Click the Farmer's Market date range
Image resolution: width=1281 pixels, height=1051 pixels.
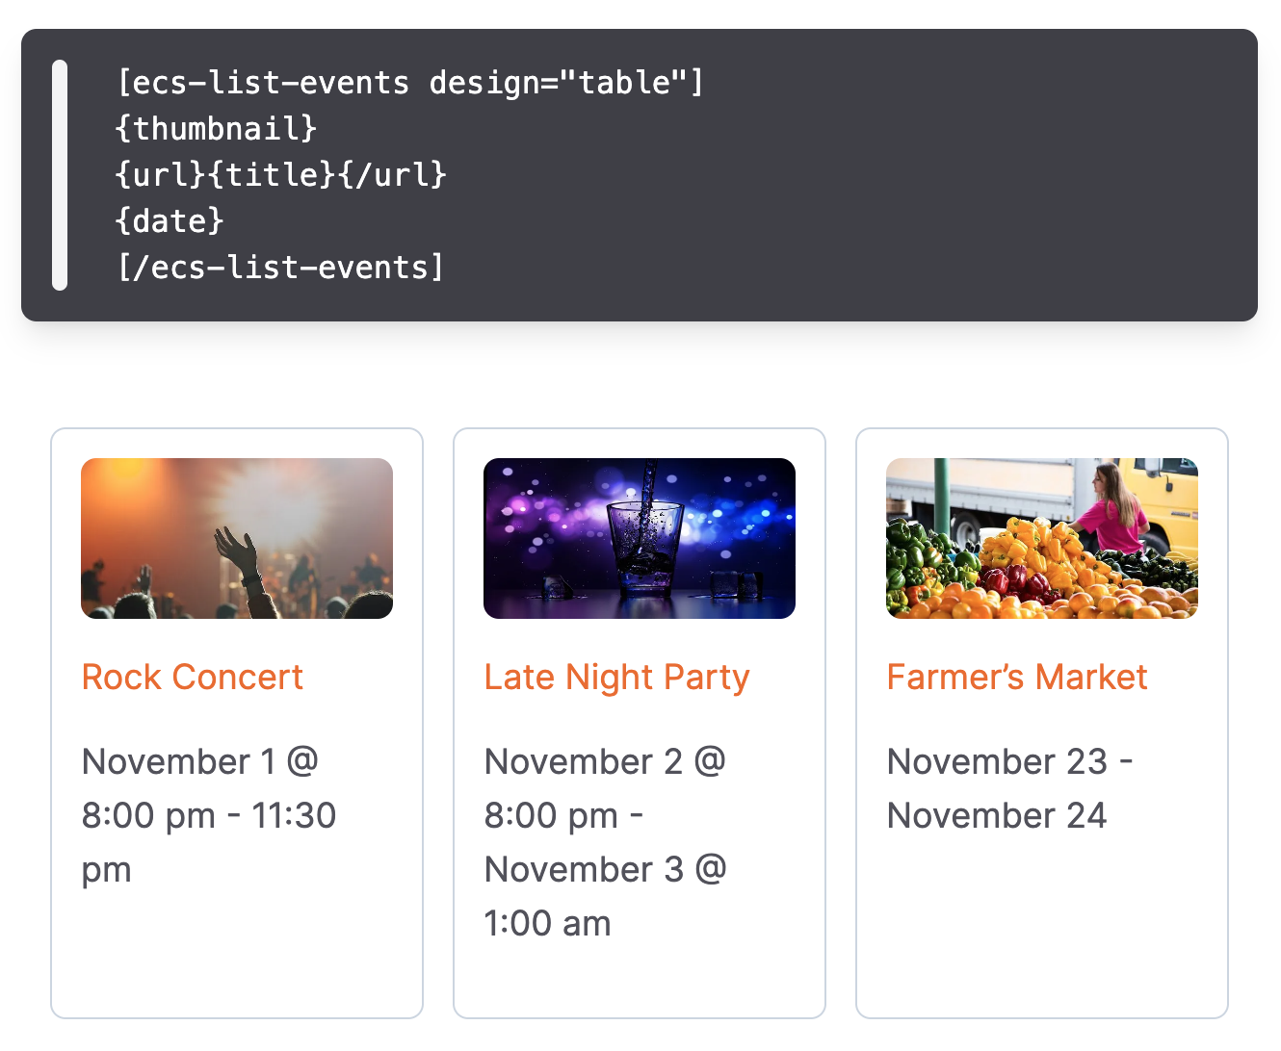tap(1007, 789)
